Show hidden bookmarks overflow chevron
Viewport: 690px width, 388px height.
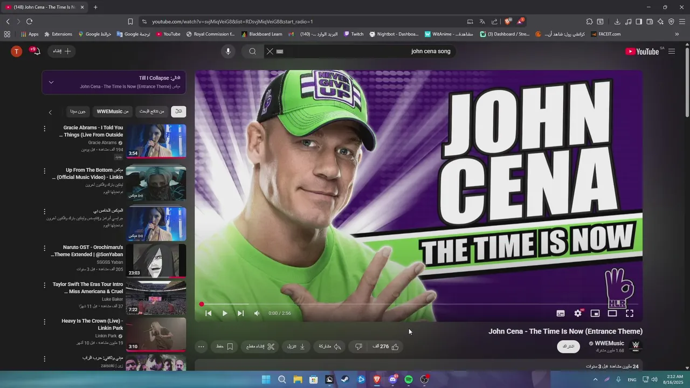[677, 34]
